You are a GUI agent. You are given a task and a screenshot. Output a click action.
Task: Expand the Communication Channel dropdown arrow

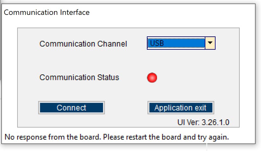click(x=210, y=43)
